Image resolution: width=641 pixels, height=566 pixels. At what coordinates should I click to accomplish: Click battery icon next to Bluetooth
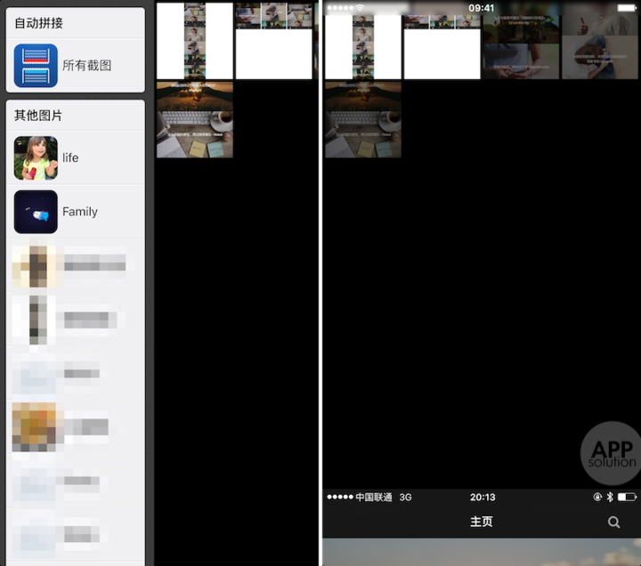pos(627,497)
